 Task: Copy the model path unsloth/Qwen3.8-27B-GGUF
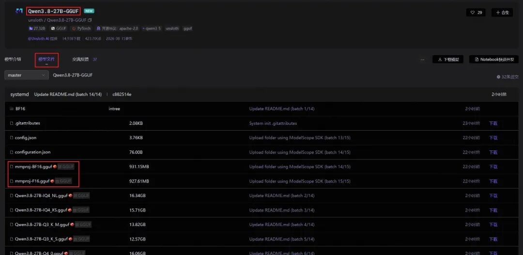click(90, 20)
